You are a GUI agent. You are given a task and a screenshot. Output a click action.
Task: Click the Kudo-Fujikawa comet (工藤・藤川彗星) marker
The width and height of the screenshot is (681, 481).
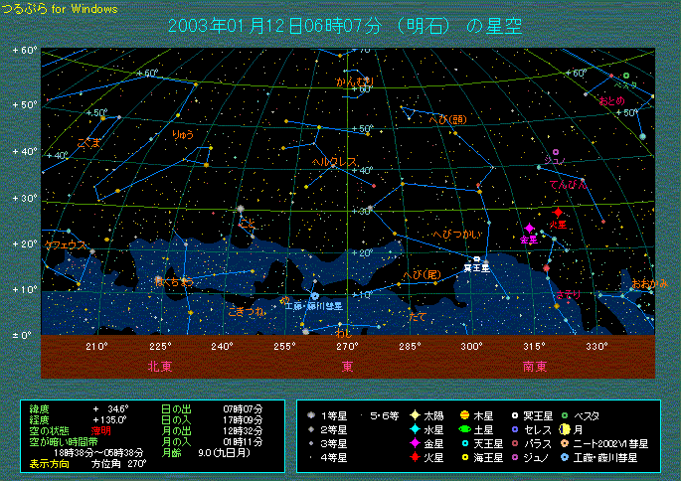pyautogui.click(x=315, y=295)
